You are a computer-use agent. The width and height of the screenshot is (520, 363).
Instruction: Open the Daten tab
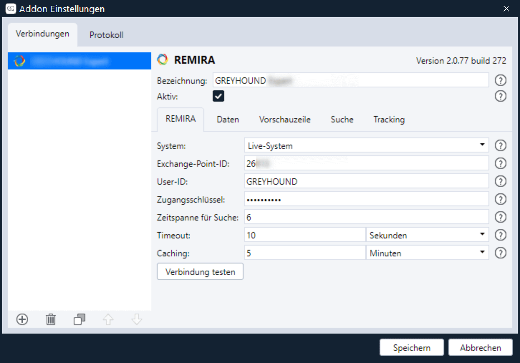tap(228, 120)
